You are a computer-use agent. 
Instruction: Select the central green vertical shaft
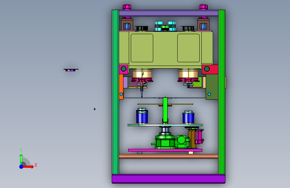pos(165,109)
